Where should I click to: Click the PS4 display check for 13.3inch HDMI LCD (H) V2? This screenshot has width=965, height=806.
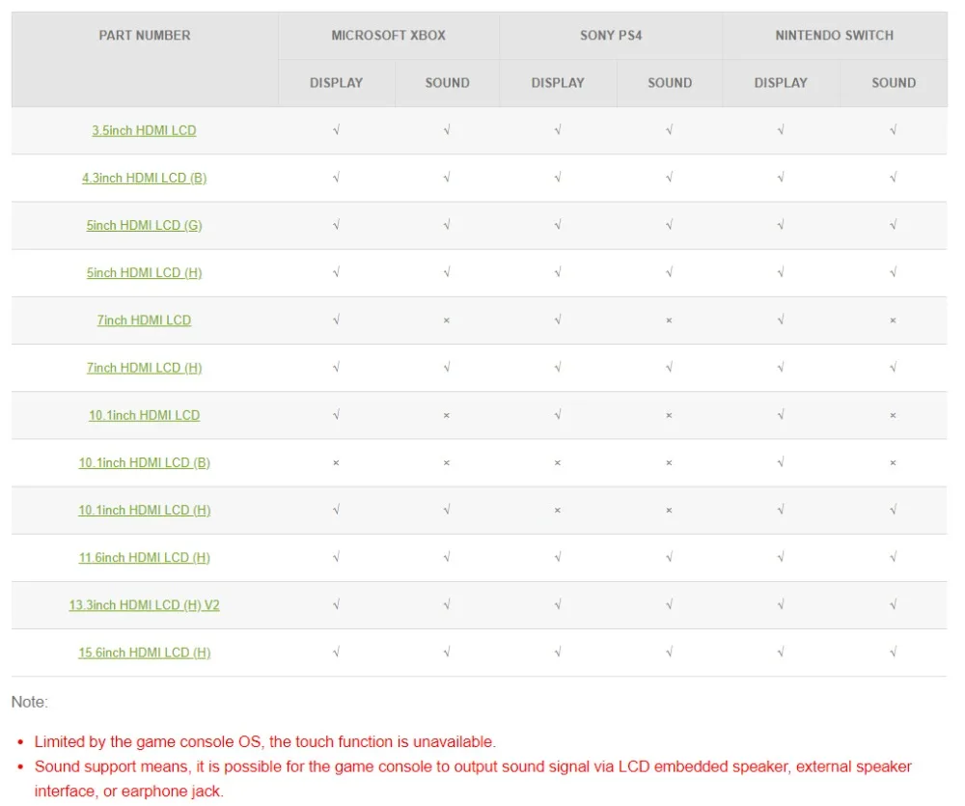[558, 604]
